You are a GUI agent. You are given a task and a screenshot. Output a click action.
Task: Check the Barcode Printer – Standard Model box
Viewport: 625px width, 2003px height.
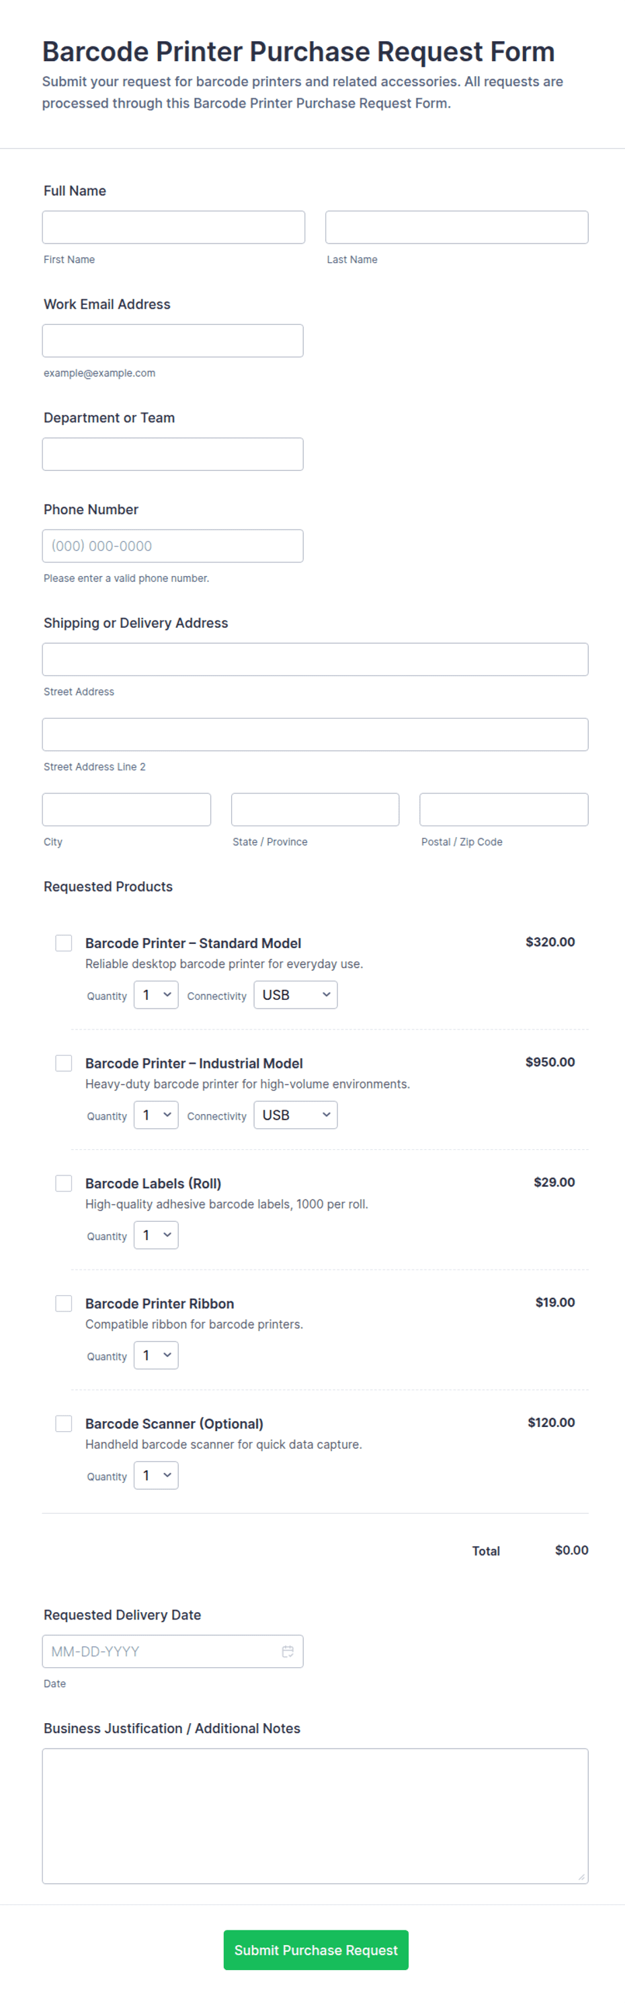tap(64, 943)
